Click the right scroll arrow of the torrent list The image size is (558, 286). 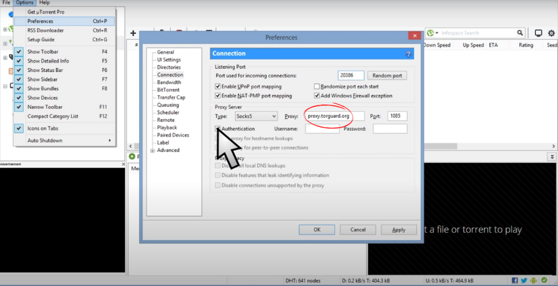[x=554, y=146]
